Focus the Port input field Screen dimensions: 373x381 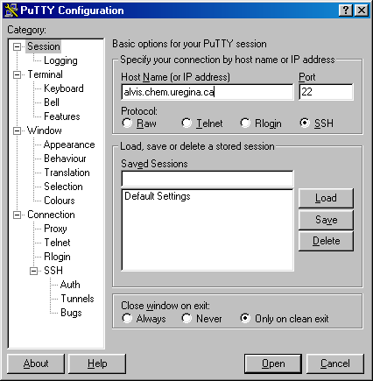point(326,92)
